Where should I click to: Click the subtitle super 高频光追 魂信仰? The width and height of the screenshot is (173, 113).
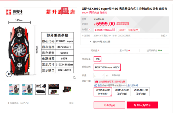click(x=95, y=13)
